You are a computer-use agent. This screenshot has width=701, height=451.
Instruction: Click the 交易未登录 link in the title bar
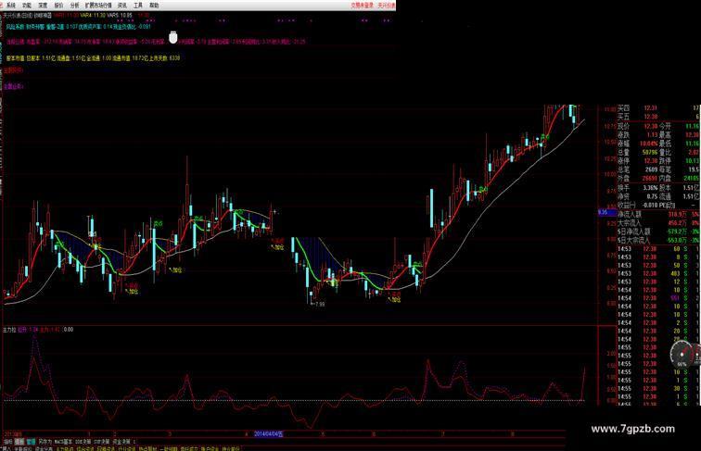coord(362,6)
